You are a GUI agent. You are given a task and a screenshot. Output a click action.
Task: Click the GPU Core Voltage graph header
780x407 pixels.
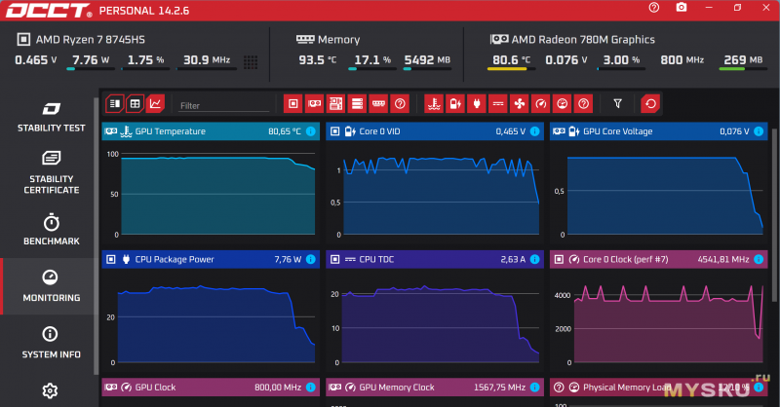659,131
